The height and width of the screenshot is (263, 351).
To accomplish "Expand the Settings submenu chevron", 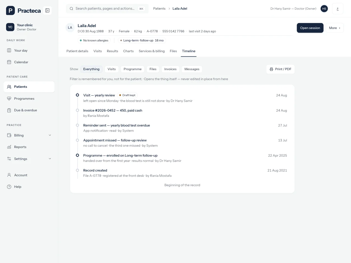I will tap(50, 159).
